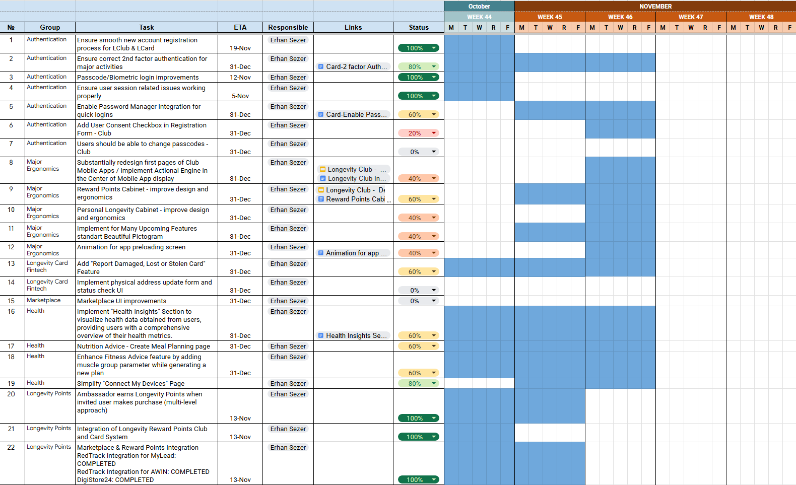Screen dimensions: 796x485
Task: Click the orange 40% status pill on task 10
Action: click(415, 218)
